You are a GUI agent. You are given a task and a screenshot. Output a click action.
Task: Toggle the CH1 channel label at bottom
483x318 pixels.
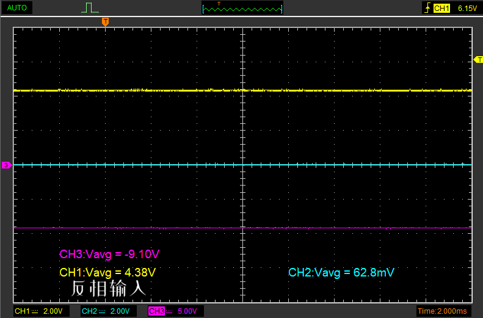(22, 311)
